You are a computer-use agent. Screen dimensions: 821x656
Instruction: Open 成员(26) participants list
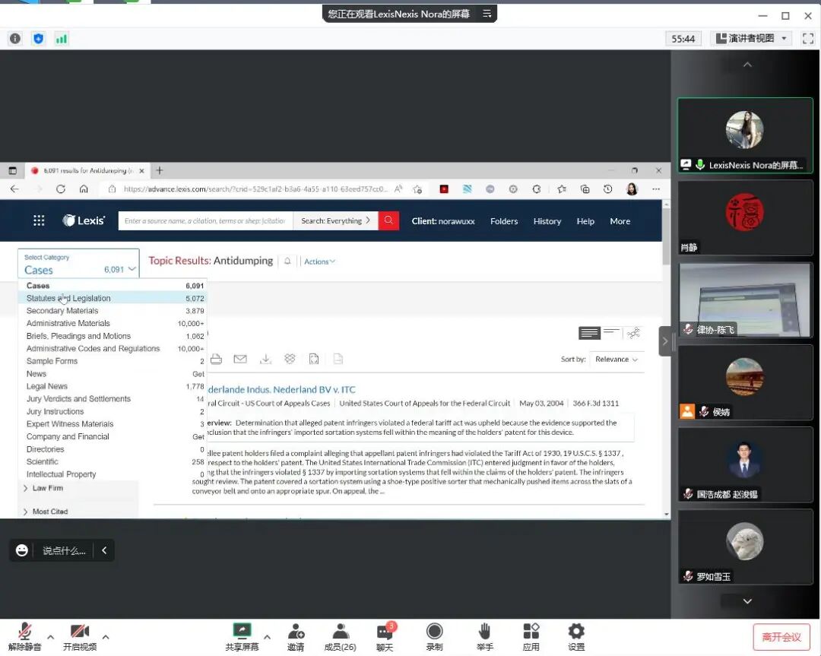[x=341, y=637]
